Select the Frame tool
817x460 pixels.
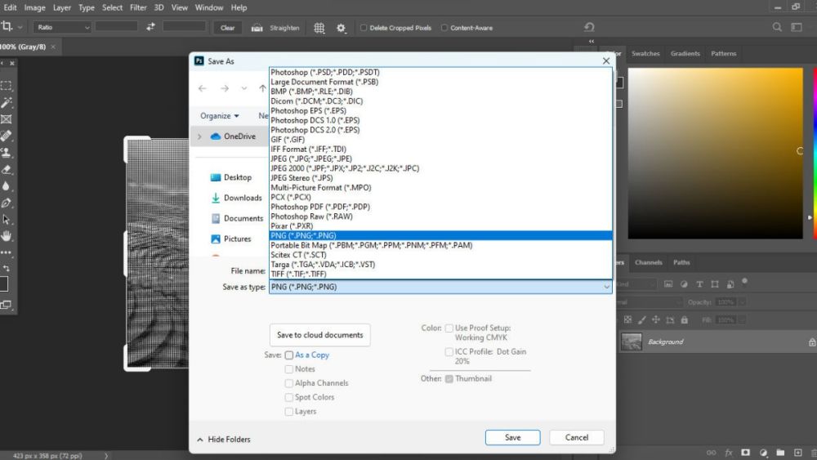coord(7,119)
